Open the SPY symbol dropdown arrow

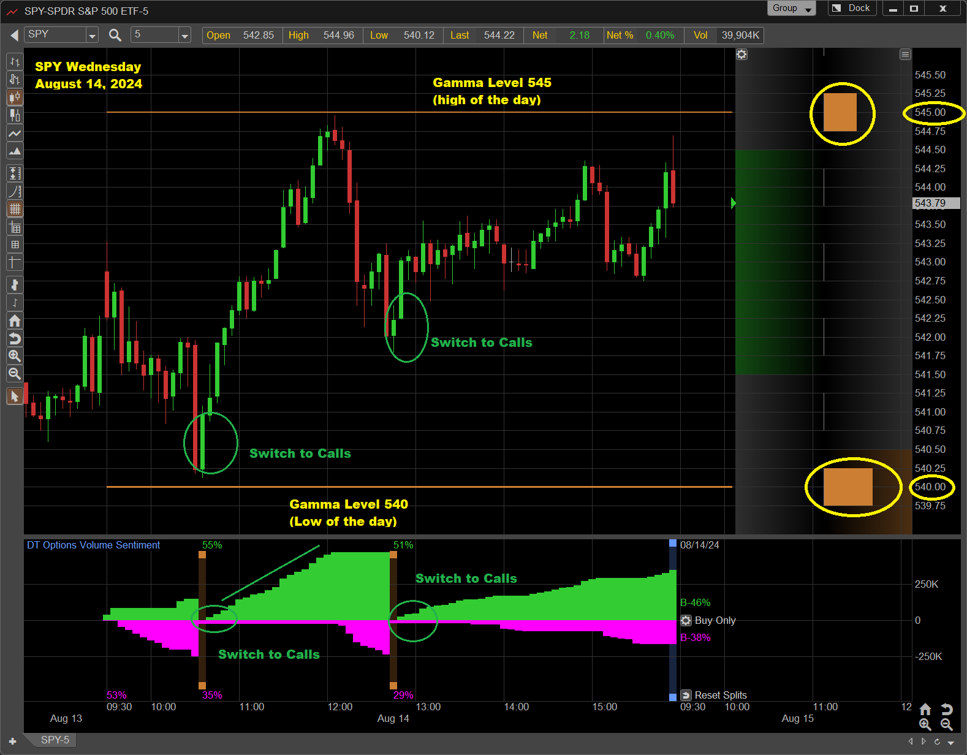(x=93, y=36)
